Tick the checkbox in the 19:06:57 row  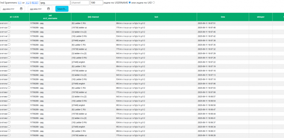[x=9, y=96]
